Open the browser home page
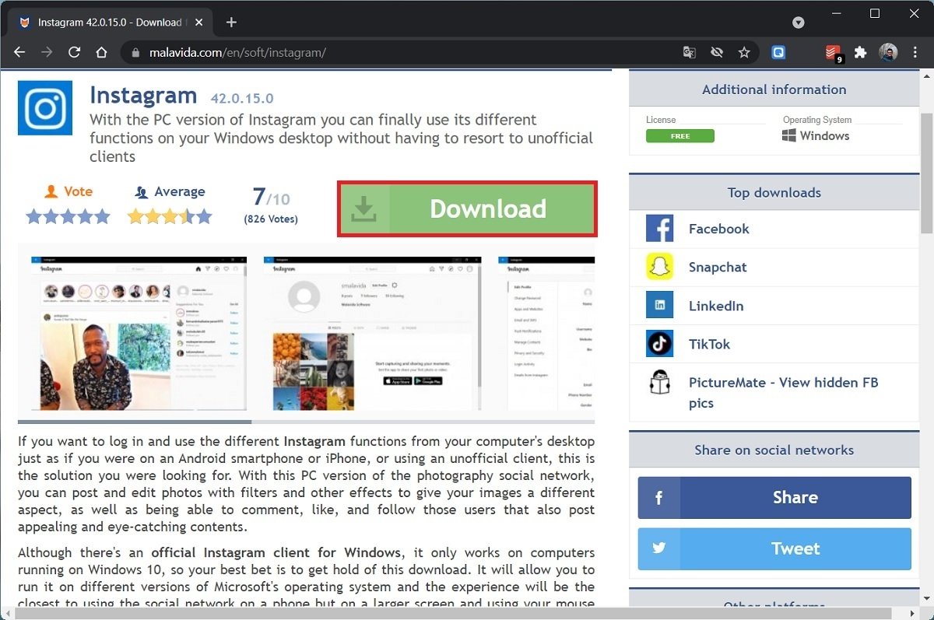 pos(101,52)
